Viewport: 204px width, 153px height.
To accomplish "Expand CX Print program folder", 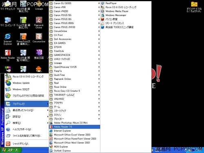I will tap(75, 35).
